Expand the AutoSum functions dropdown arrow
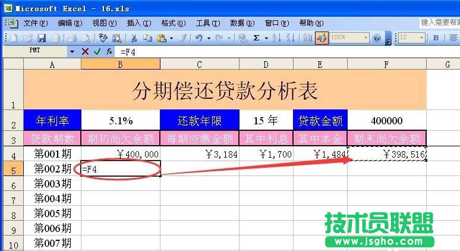The height and width of the screenshot is (251, 460). tap(266, 38)
